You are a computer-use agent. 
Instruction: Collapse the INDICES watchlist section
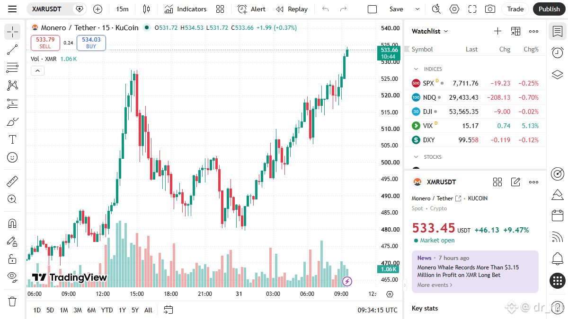coord(416,69)
